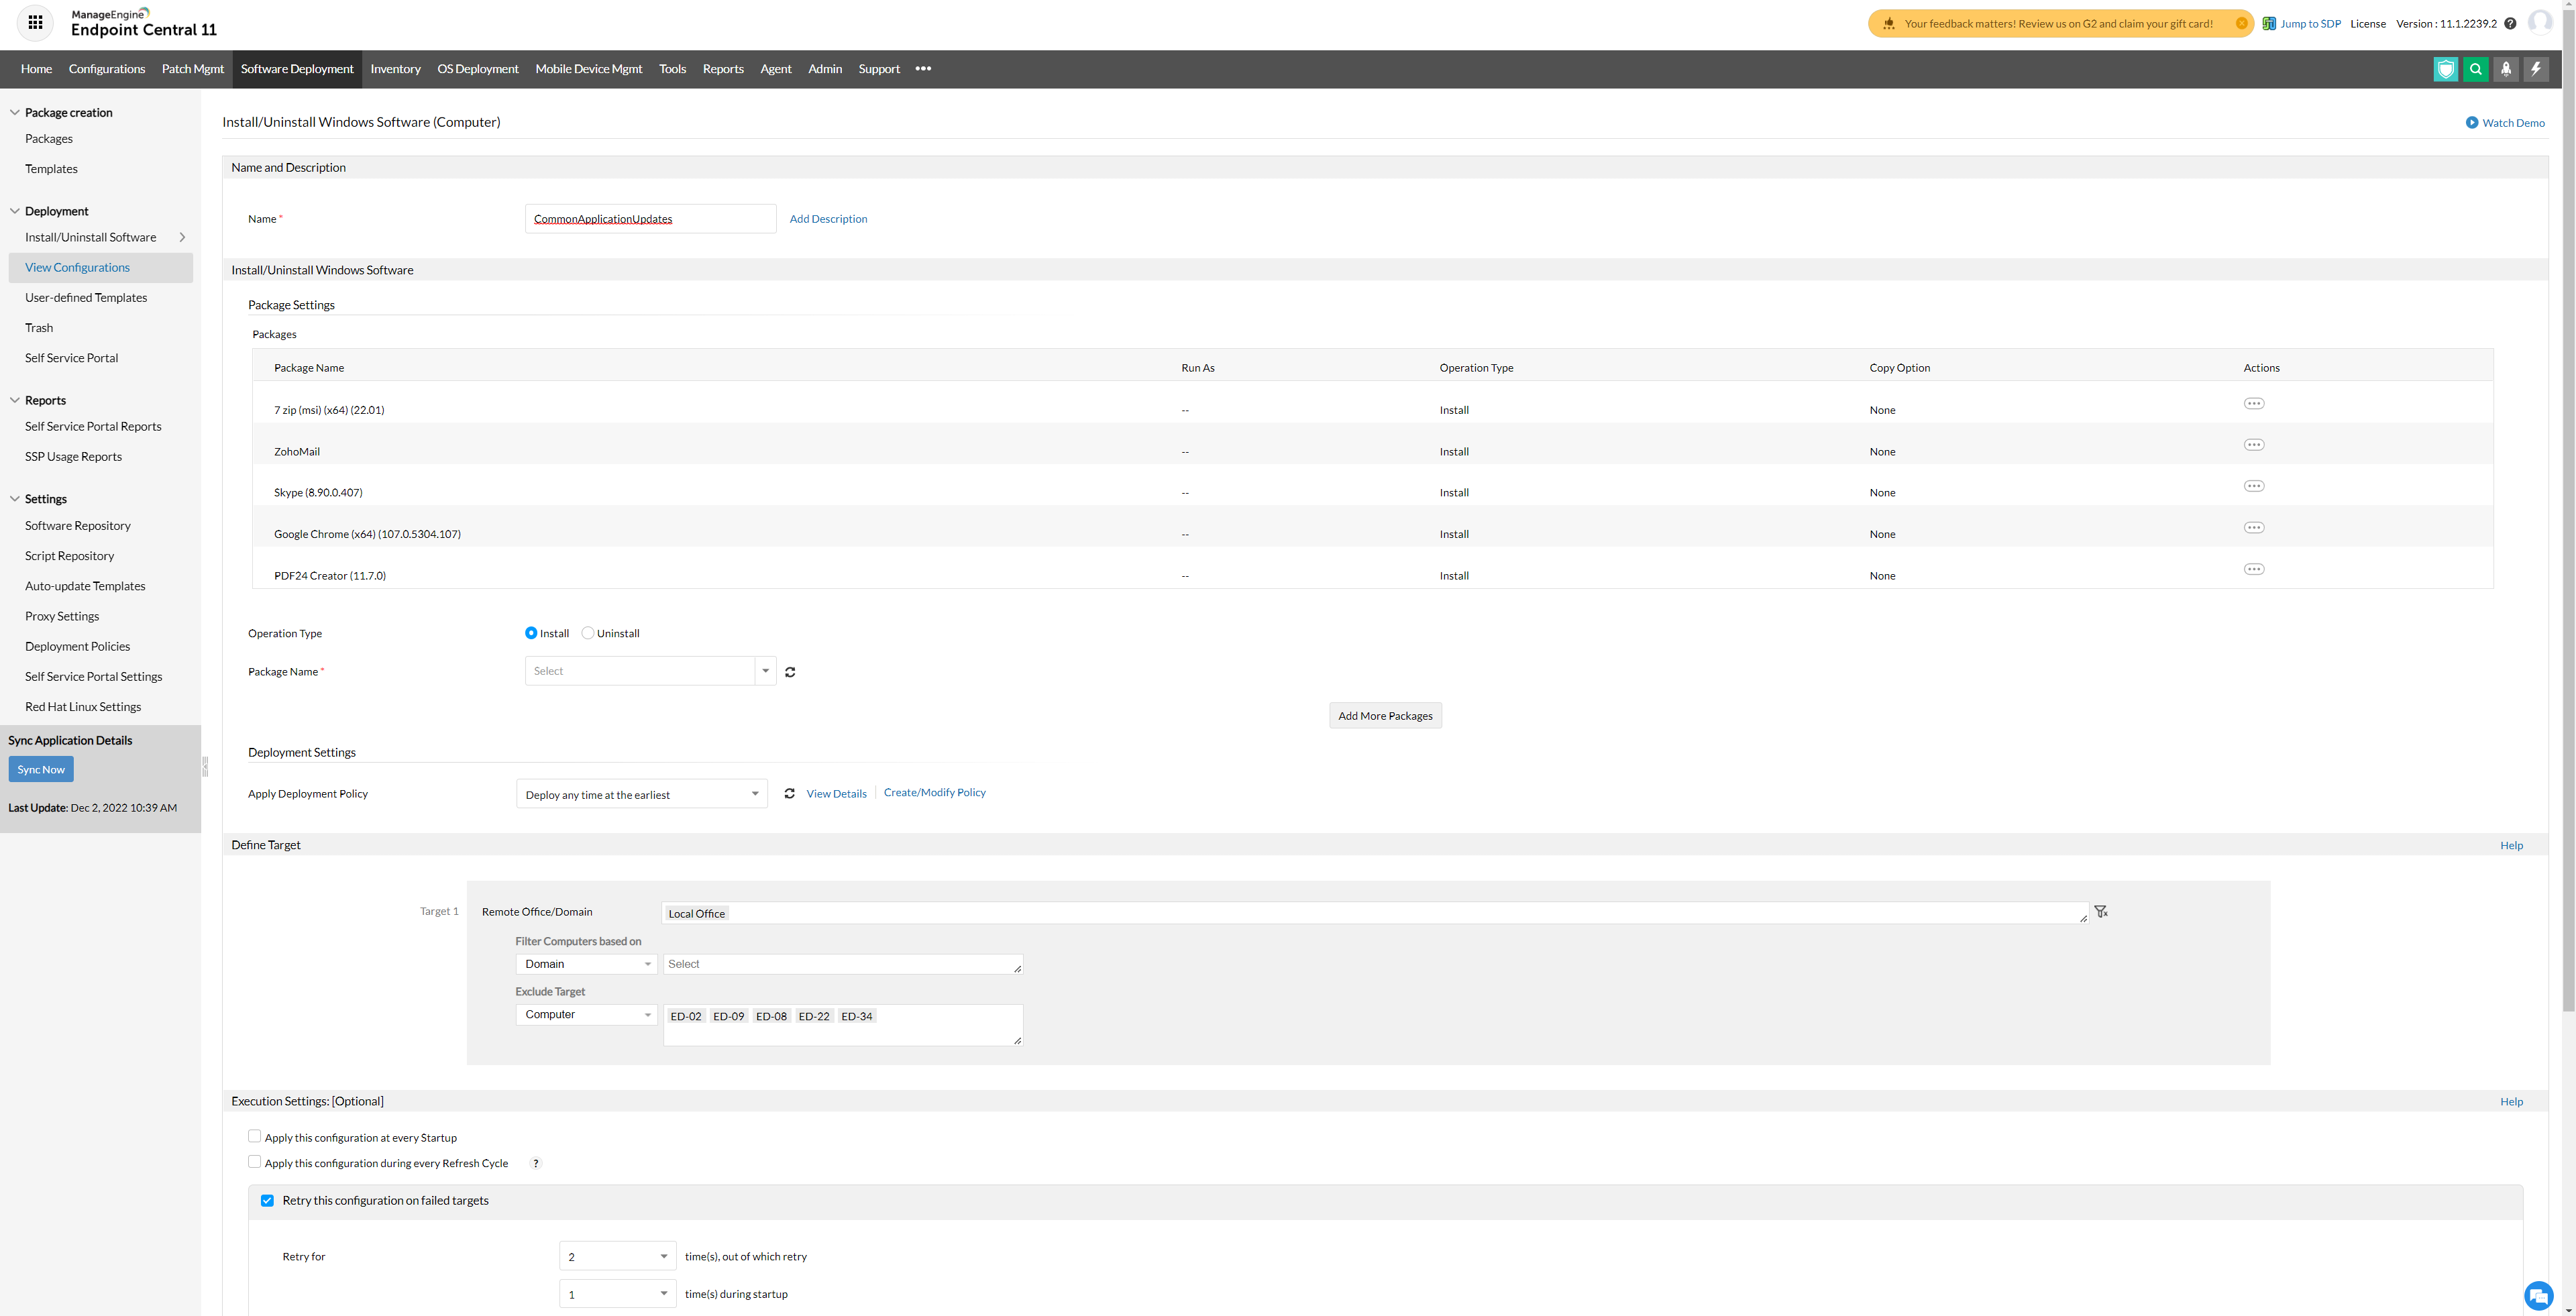Select the Uninstall radio button
Viewport: 2576px width, 1316px height.
(x=588, y=633)
